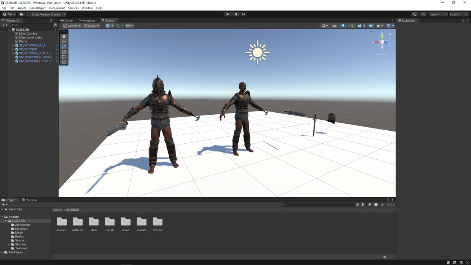Switch to the Console tab

coord(29,200)
